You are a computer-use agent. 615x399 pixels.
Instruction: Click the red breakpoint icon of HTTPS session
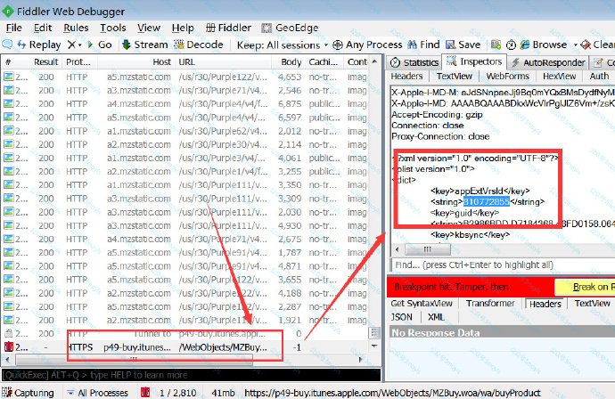pyautogui.click(x=8, y=346)
